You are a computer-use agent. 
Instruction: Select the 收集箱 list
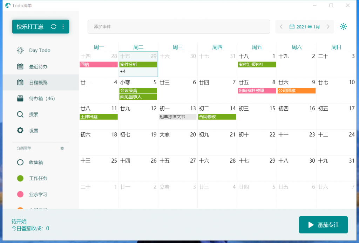point(41,162)
